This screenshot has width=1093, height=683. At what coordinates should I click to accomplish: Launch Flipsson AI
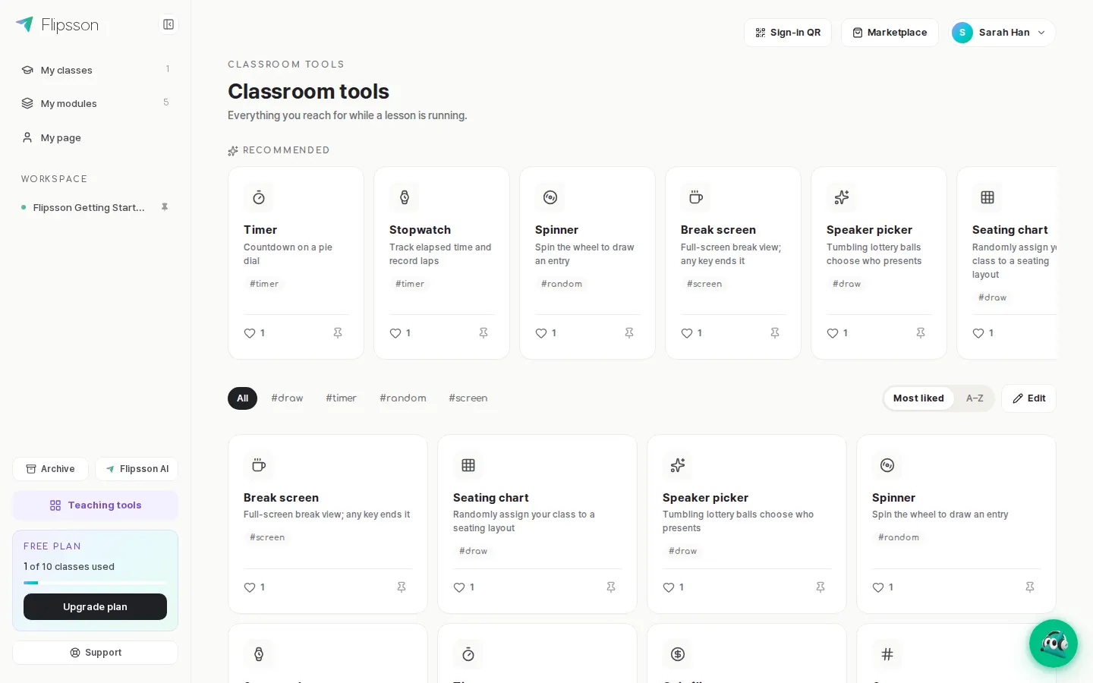[137, 469]
